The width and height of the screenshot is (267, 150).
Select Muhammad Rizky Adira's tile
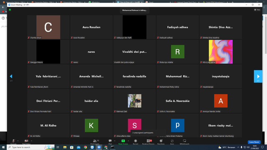click(x=178, y=76)
